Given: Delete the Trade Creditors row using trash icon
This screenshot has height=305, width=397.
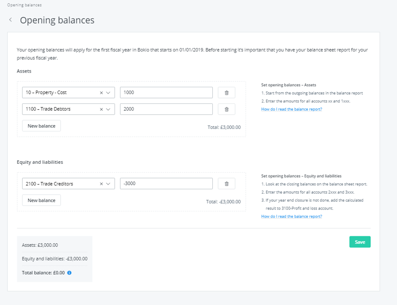Looking at the screenshot, I should (226, 183).
